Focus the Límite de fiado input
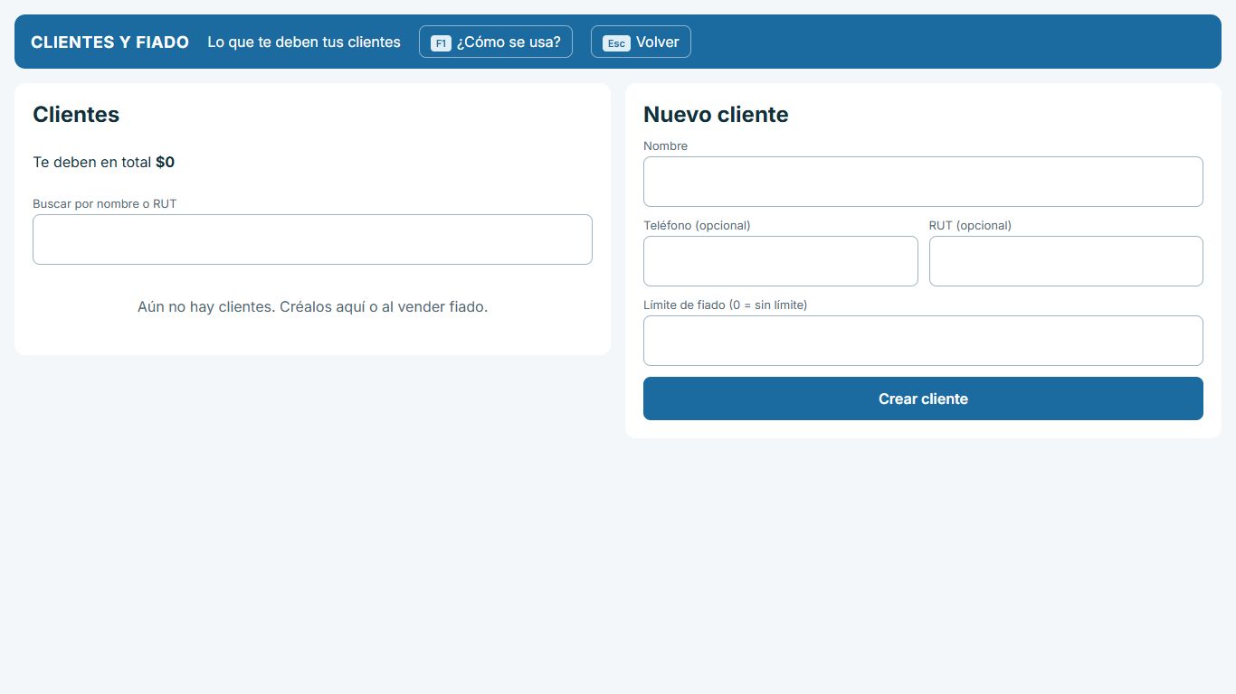Image resolution: width=1236 pixels, height=694 pixels. [923, 341]
